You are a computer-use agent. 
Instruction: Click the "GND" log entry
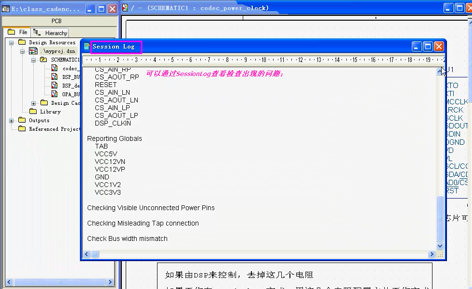102,177
